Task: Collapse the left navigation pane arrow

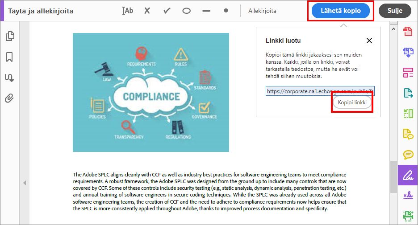Action: click(25, 183)
